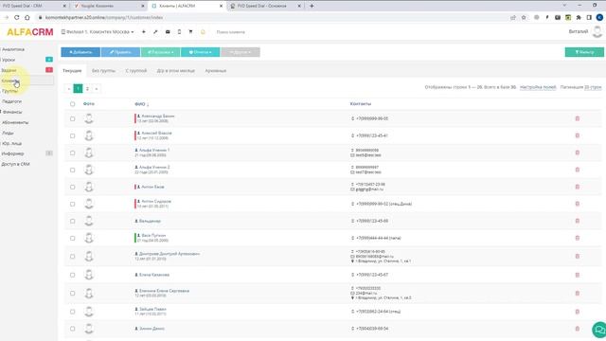The height and width of the screenshot is (341, 606).
Task: Check the Альфа Ученик 2 row checkbox
Action: point(72,170)
